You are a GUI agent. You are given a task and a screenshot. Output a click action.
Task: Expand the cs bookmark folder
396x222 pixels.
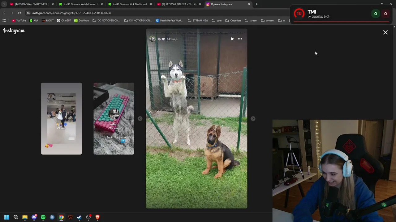click(x=282, y=21)
